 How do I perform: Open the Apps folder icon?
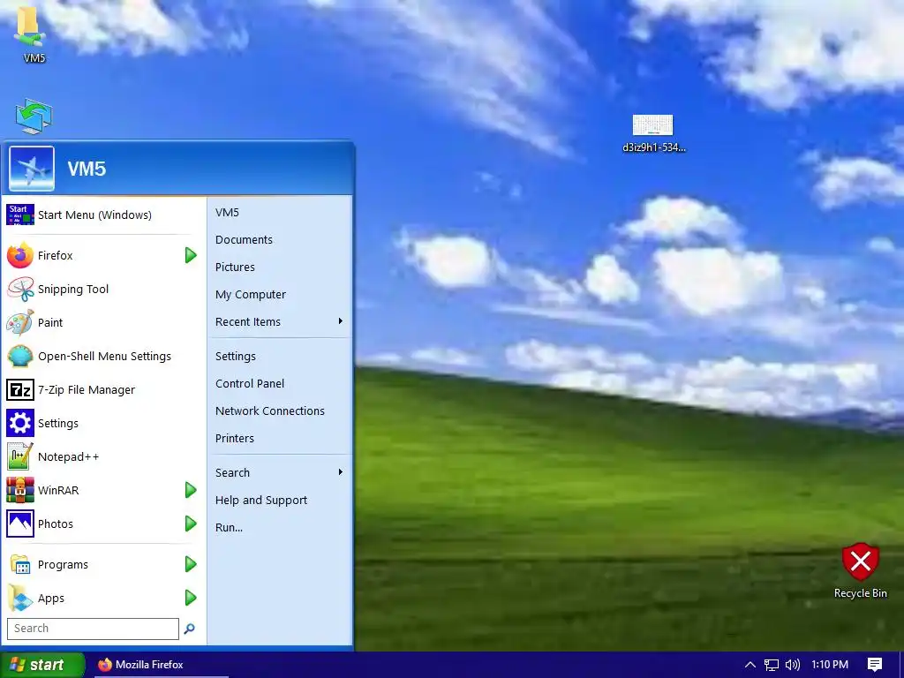[20, 598]
